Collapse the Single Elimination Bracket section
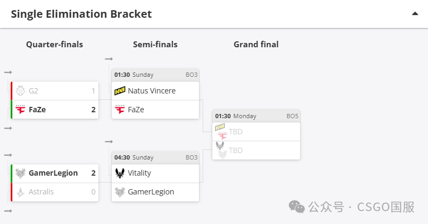 (415, 13)
